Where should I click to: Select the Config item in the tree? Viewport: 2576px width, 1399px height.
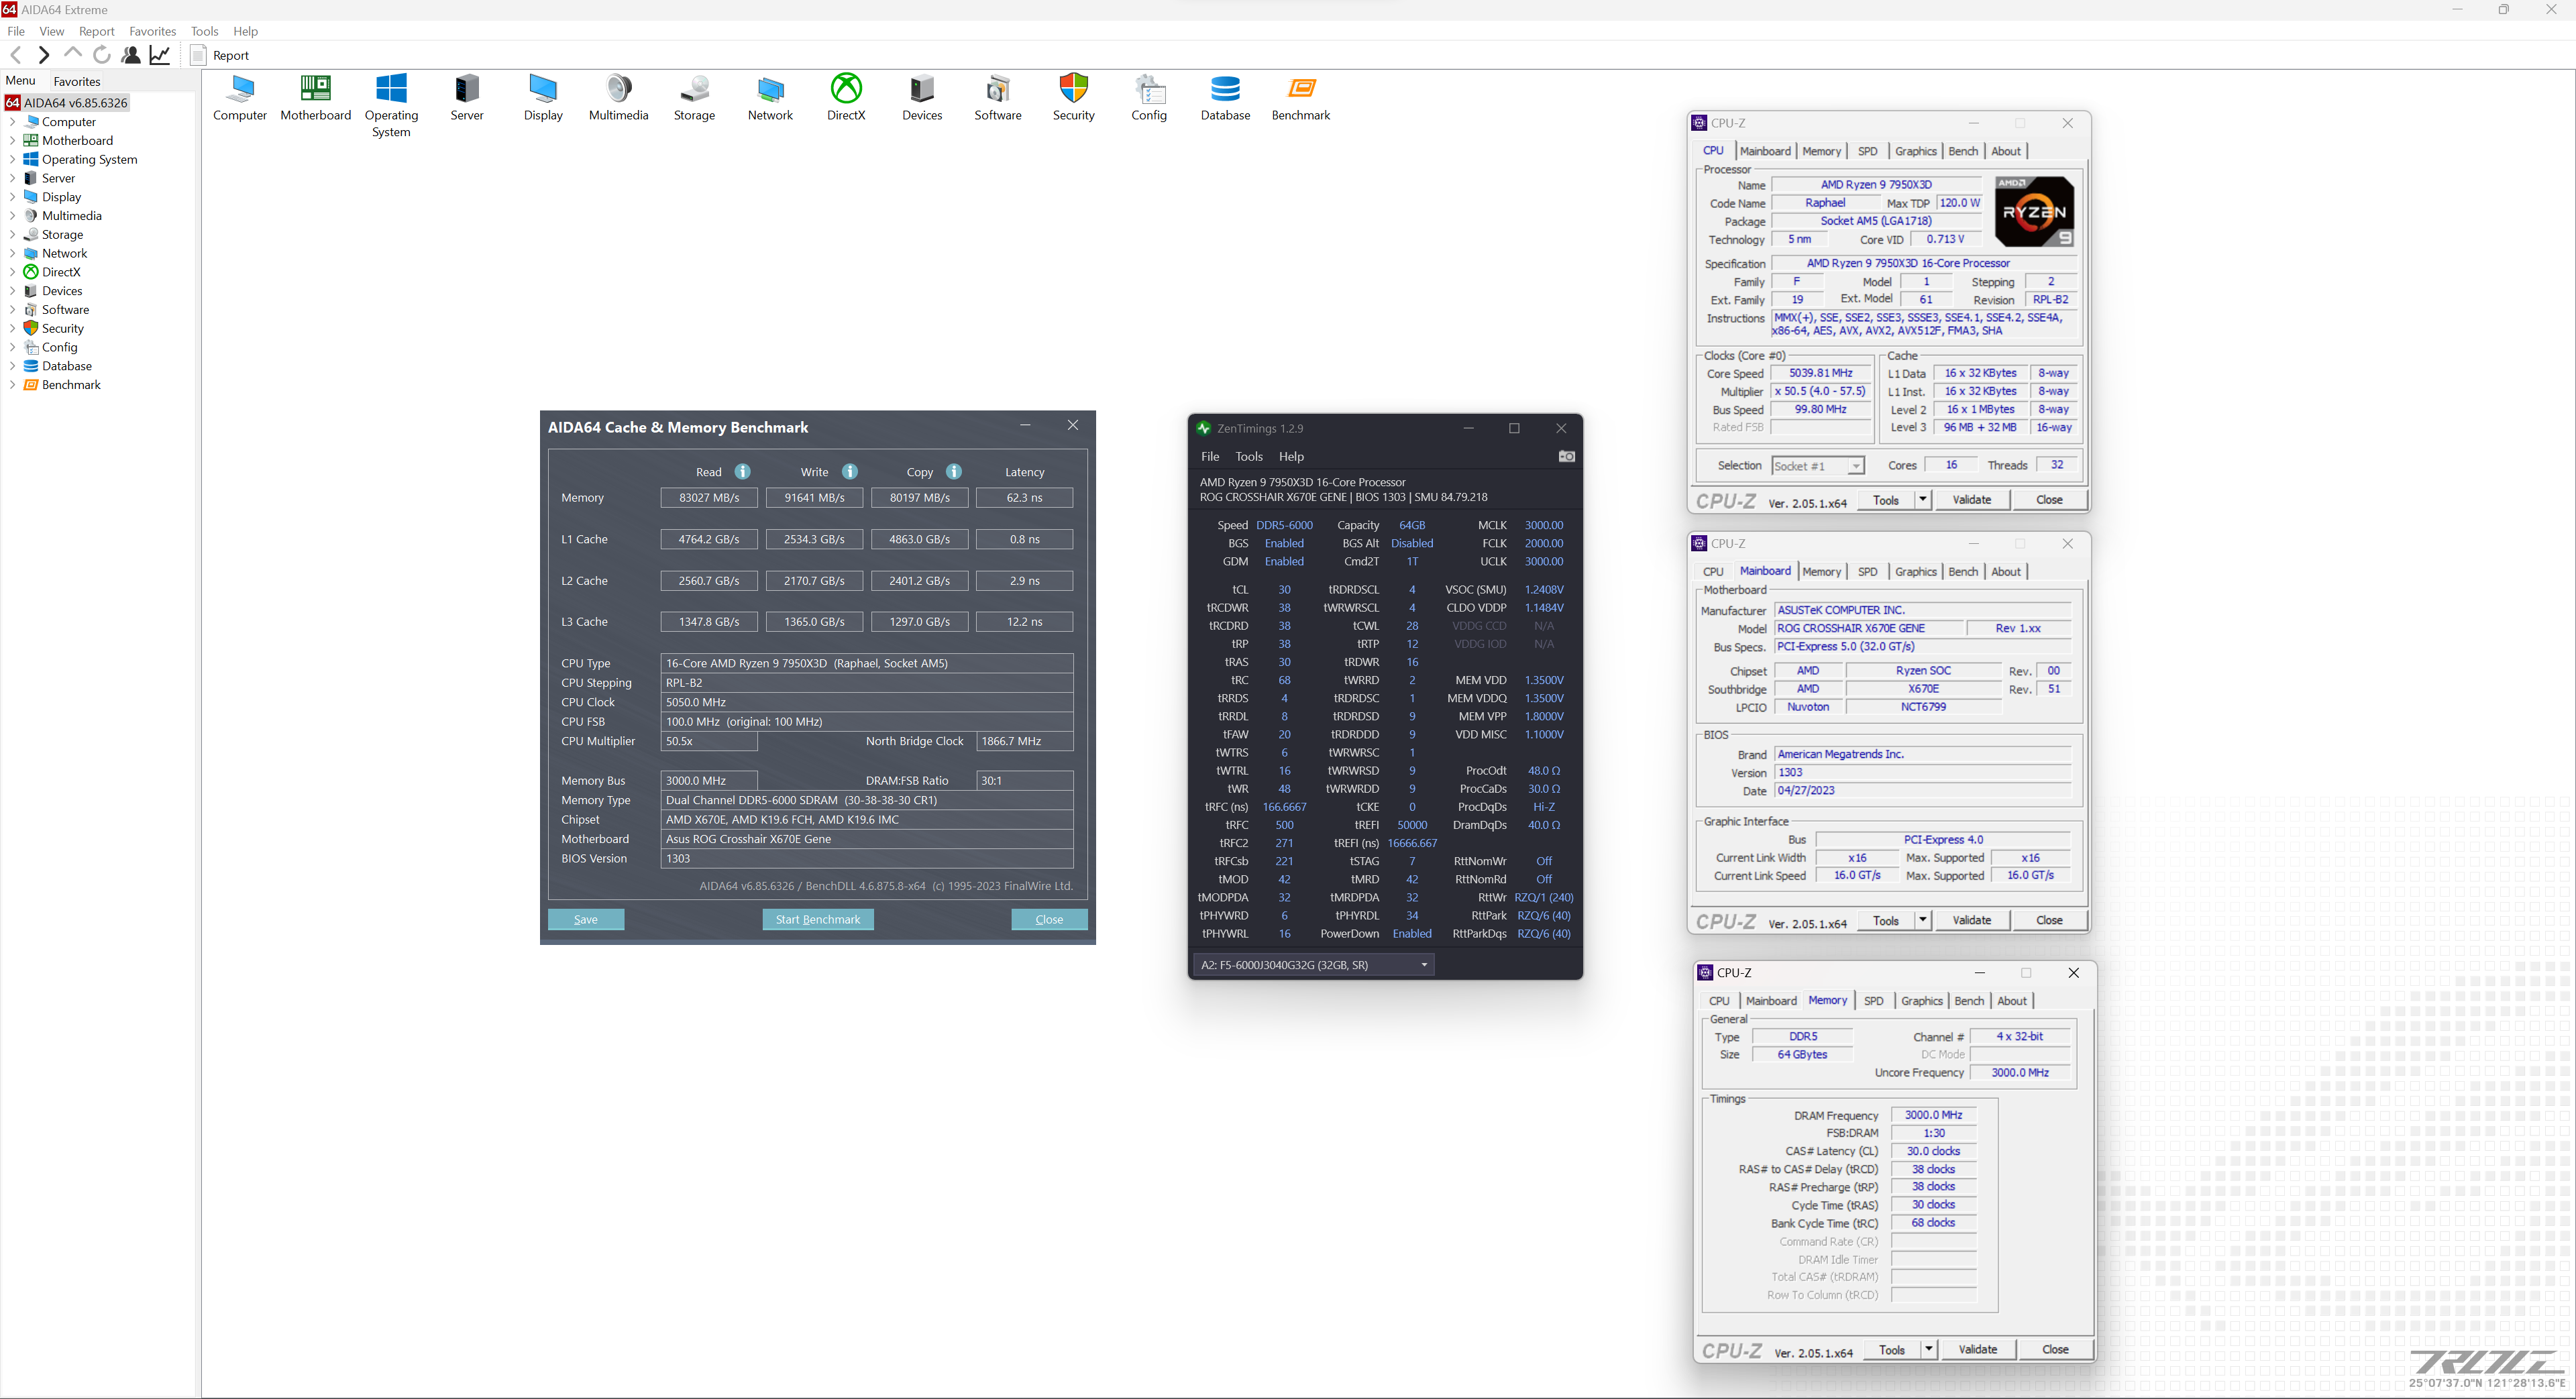(59, 347)
